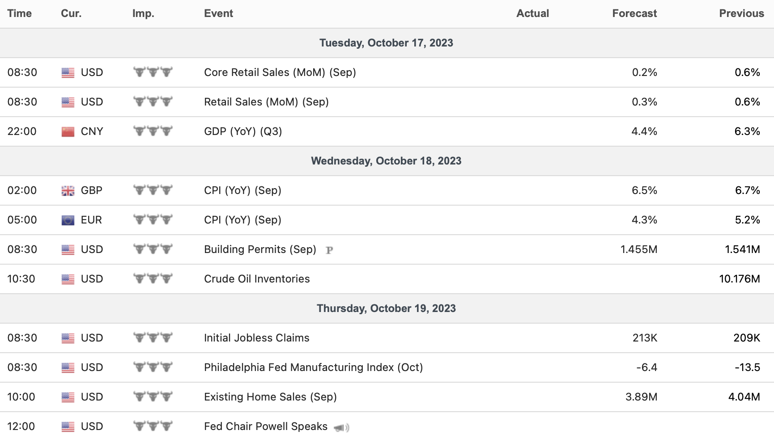The image size is (774, 447).
Task: Click the Imp. column header
Action: point(143,13)
